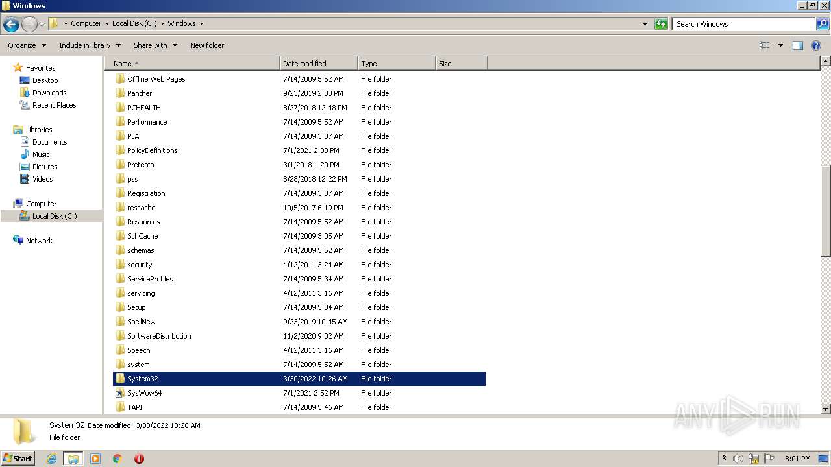The image size is (831, 467).
Task: Launch Google Chrome from taskbar
Action: [118, 459]
